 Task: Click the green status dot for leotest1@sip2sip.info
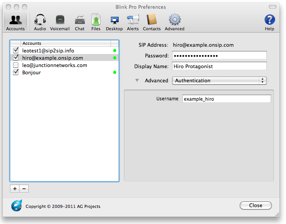[x=115, y=51]
